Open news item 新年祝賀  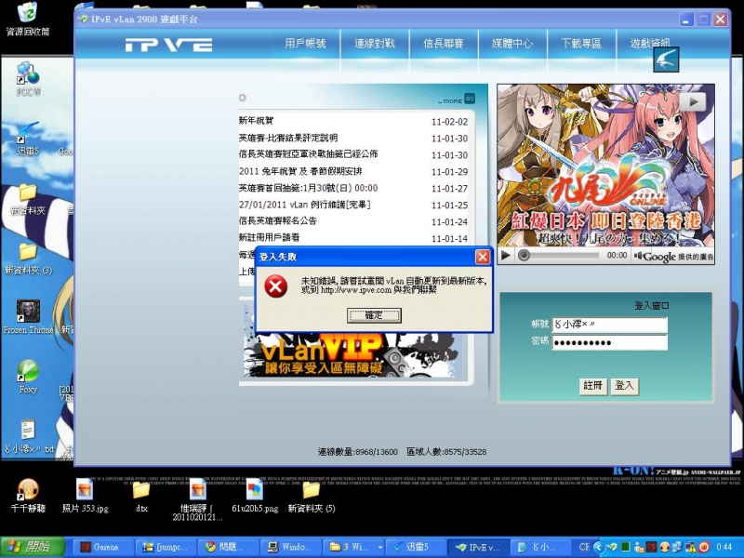tap(257, 121)
